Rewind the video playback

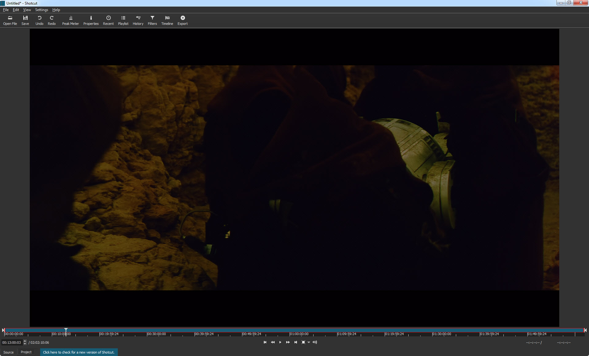pyautogui.click(x=273, y=342)
